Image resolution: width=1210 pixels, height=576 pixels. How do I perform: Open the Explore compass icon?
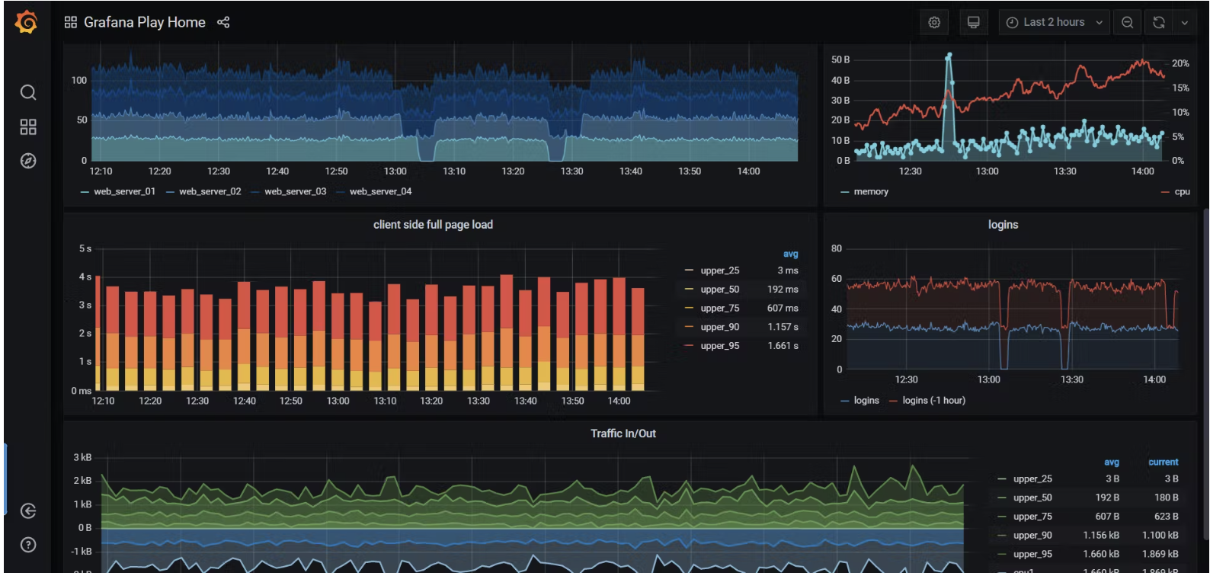[28, 161]
